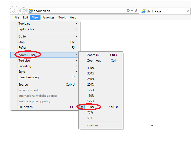Click the menu bar drag handle
The width and height of the screenshot is (191, 154).
point(11,17)
